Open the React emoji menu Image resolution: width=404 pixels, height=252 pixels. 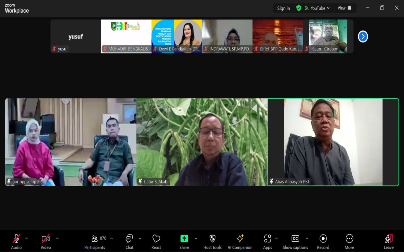click(156, 242)
